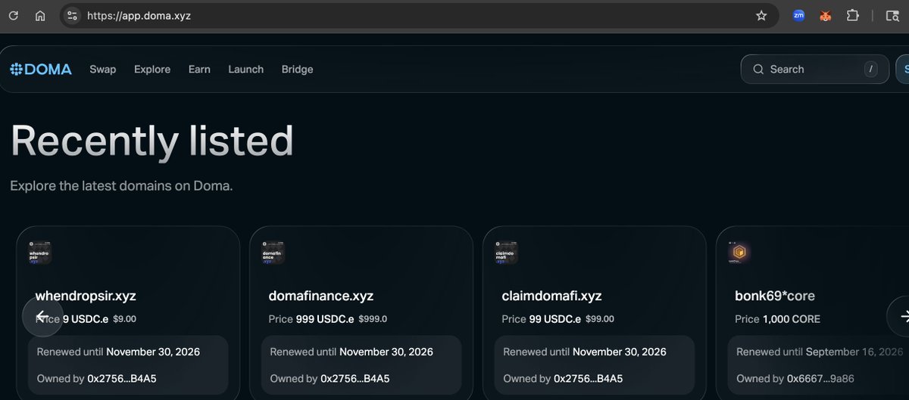Show previous listings with the left arrow
909x400 pixels.
click(42, 316)
